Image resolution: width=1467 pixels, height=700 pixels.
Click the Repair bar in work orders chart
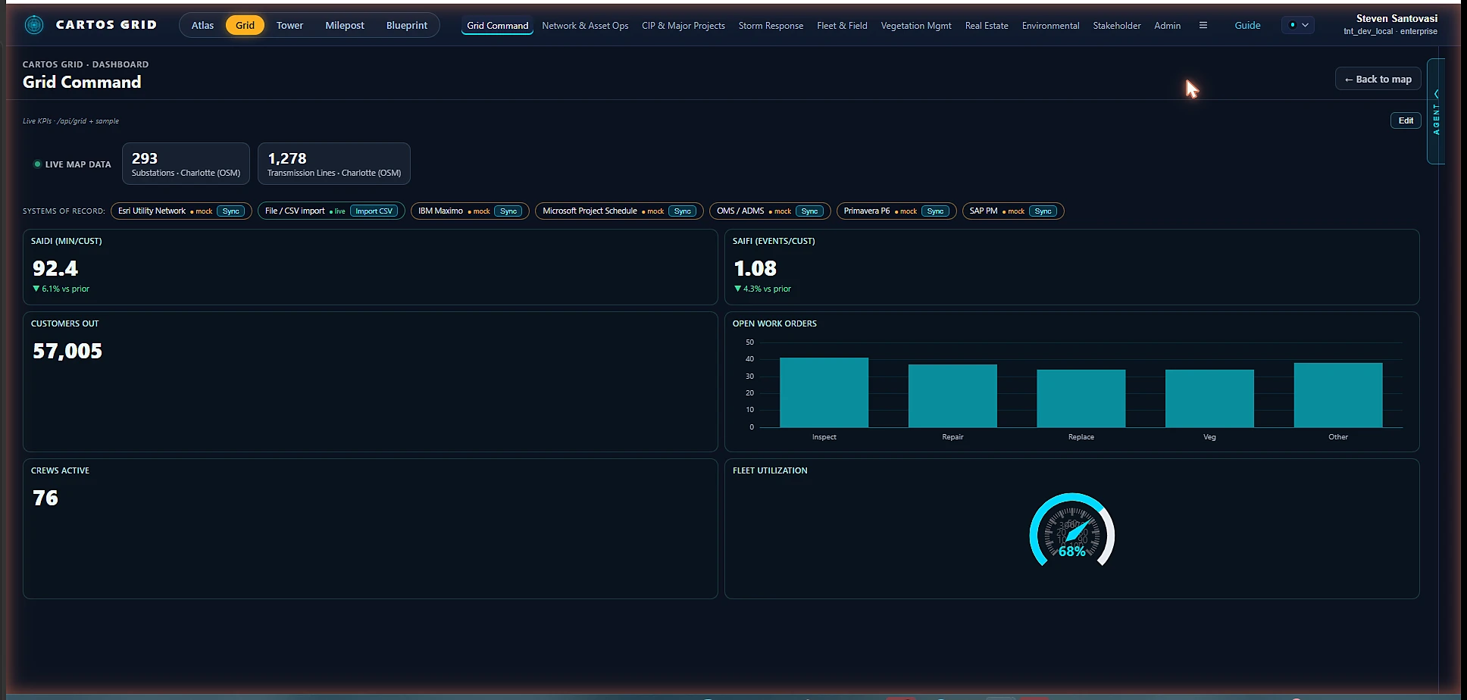pyautogui.click(x=952, y=395)
